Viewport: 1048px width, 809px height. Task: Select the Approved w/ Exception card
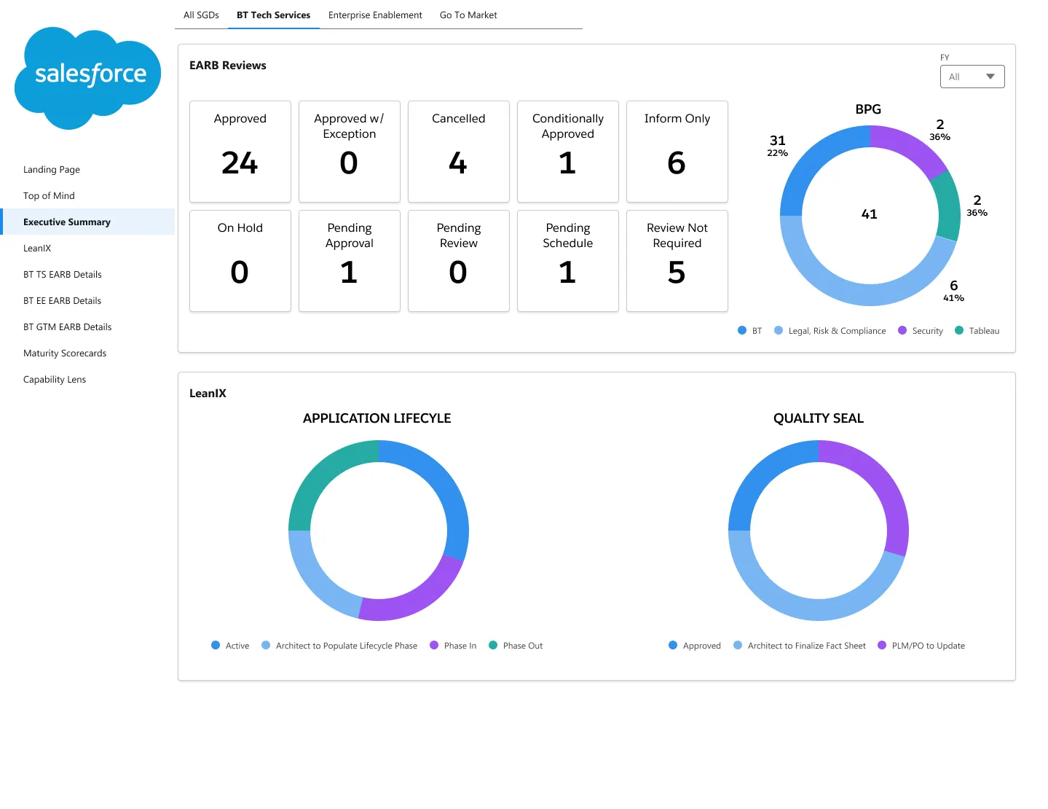(x=350, y=152)
